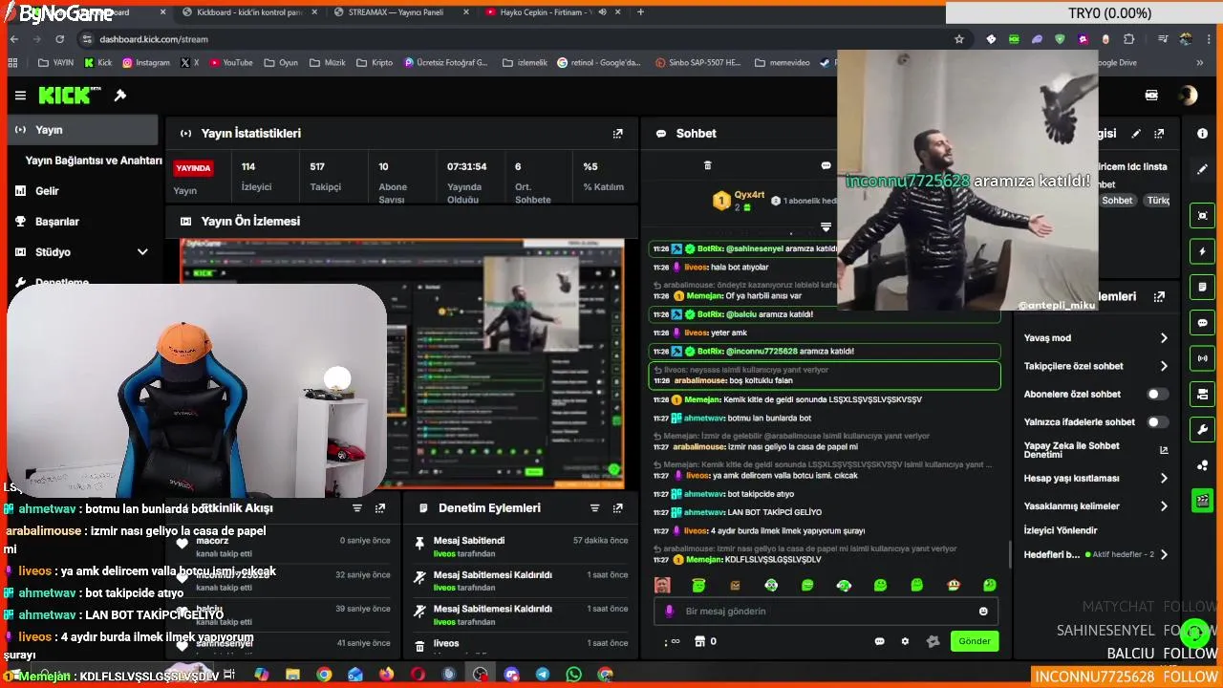
Task: Open the emoji picker in message box
Action: (983, 612)
